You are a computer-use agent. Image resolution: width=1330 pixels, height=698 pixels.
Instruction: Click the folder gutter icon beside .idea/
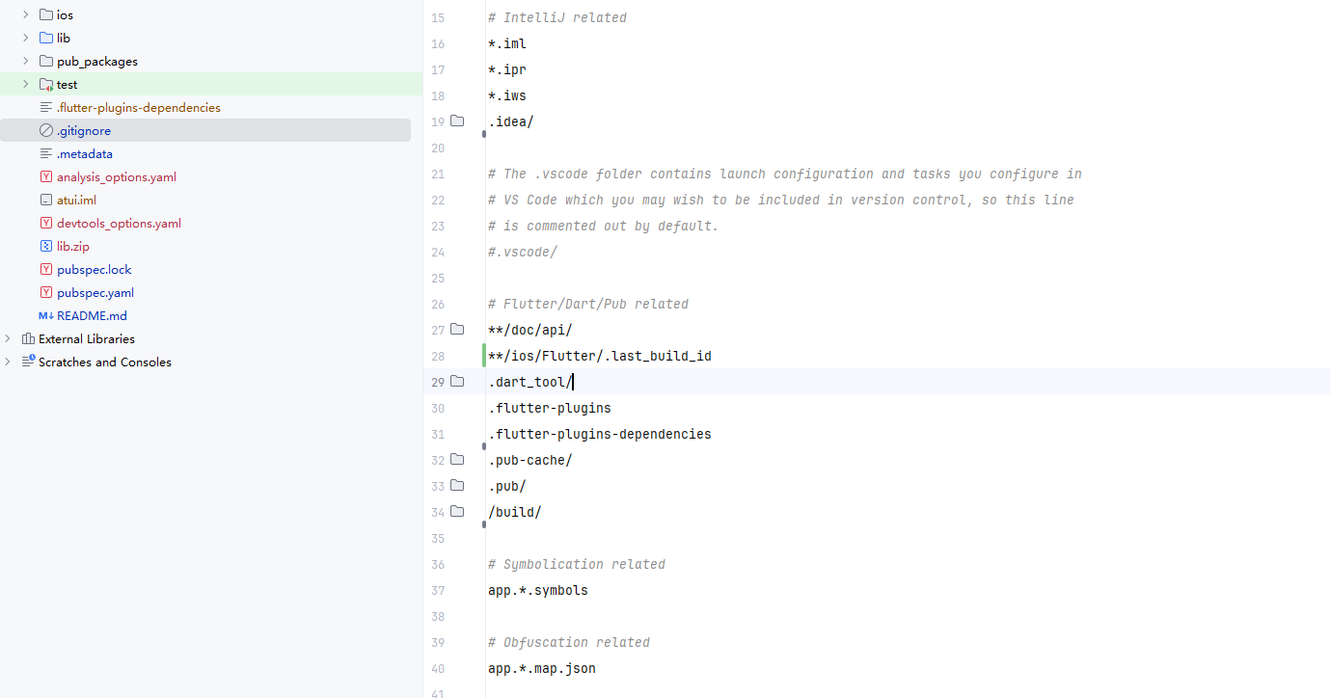[457, 121]
